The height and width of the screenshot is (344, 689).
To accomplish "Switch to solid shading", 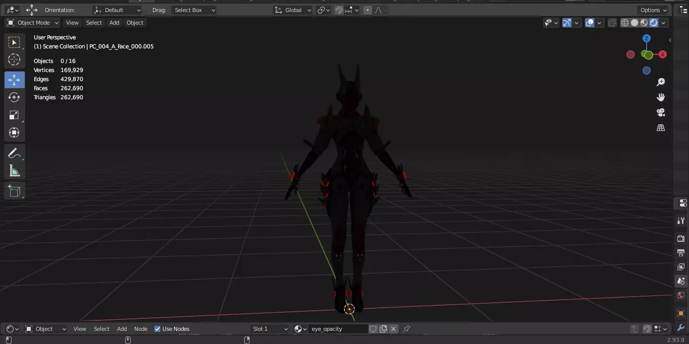I will pyautogui.click(x=635, y=23).
